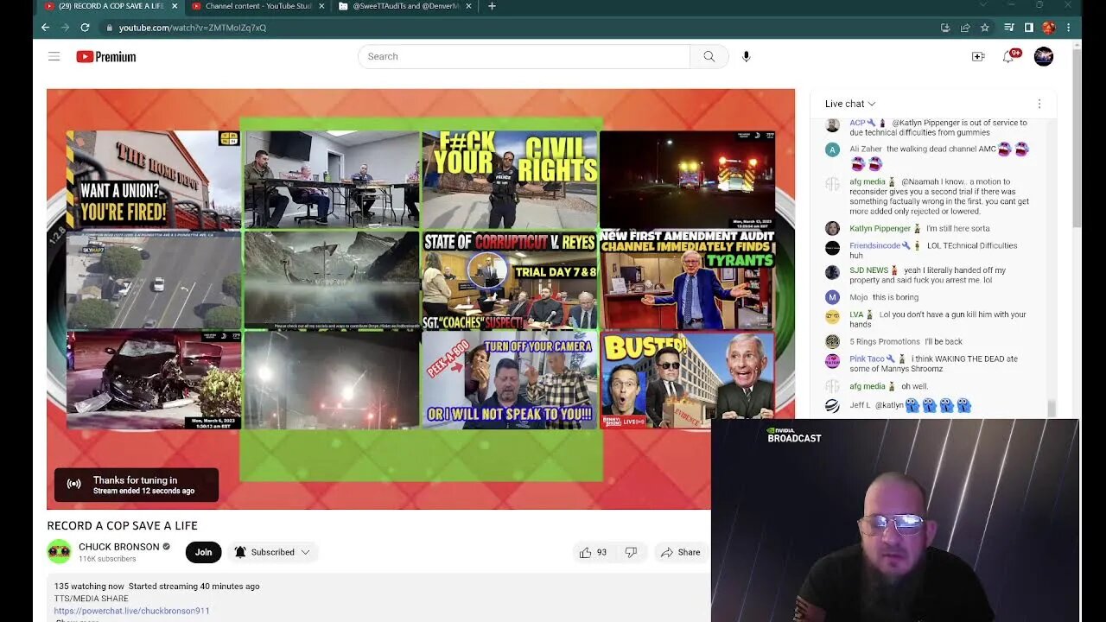
Task: Open the 'BUSTED!' video thumbnail
Action: coord(688,380)
